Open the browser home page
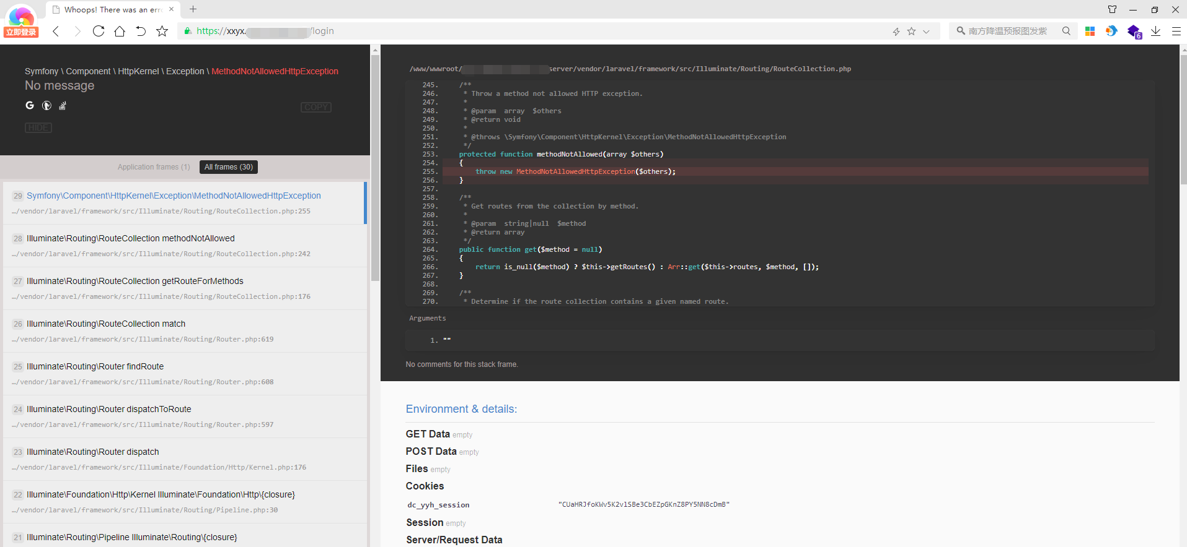The image size is (1187, 547). click(120, 31)
